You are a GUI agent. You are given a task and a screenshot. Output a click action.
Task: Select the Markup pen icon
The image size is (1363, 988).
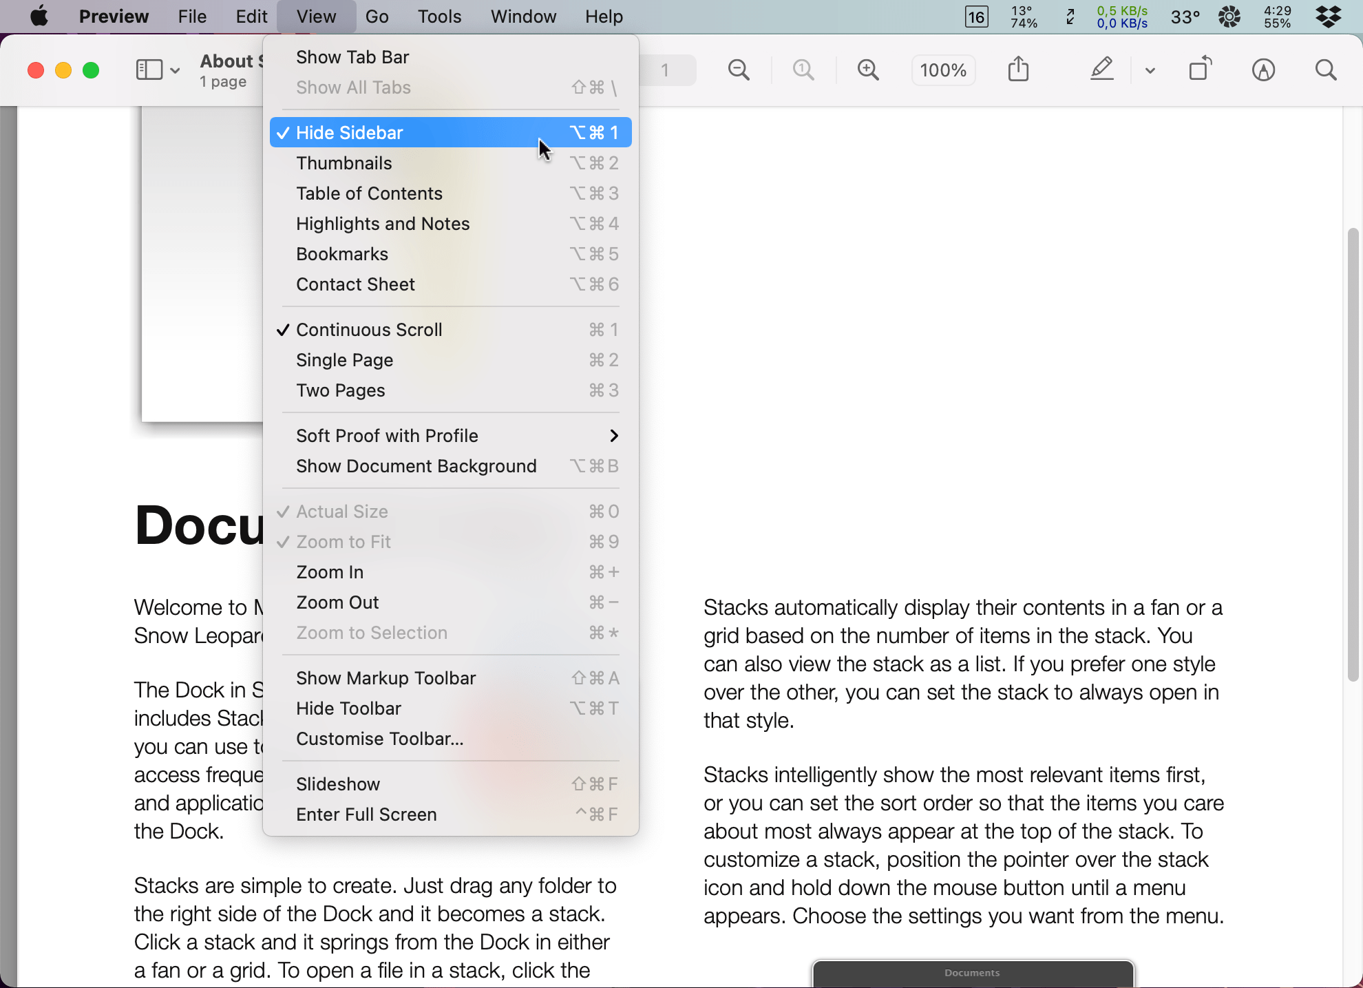pyautogui.click(x=1101, y=70)
